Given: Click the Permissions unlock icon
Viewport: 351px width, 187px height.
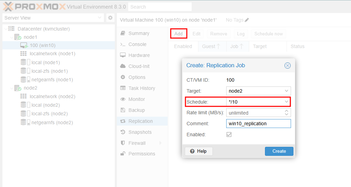Looking at the screenshot, I should pos(123,154).
